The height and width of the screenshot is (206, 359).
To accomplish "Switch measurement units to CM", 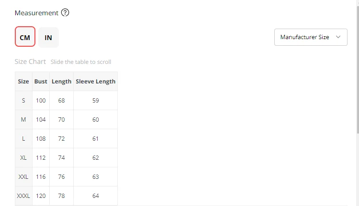I will (x=25, y=37).
